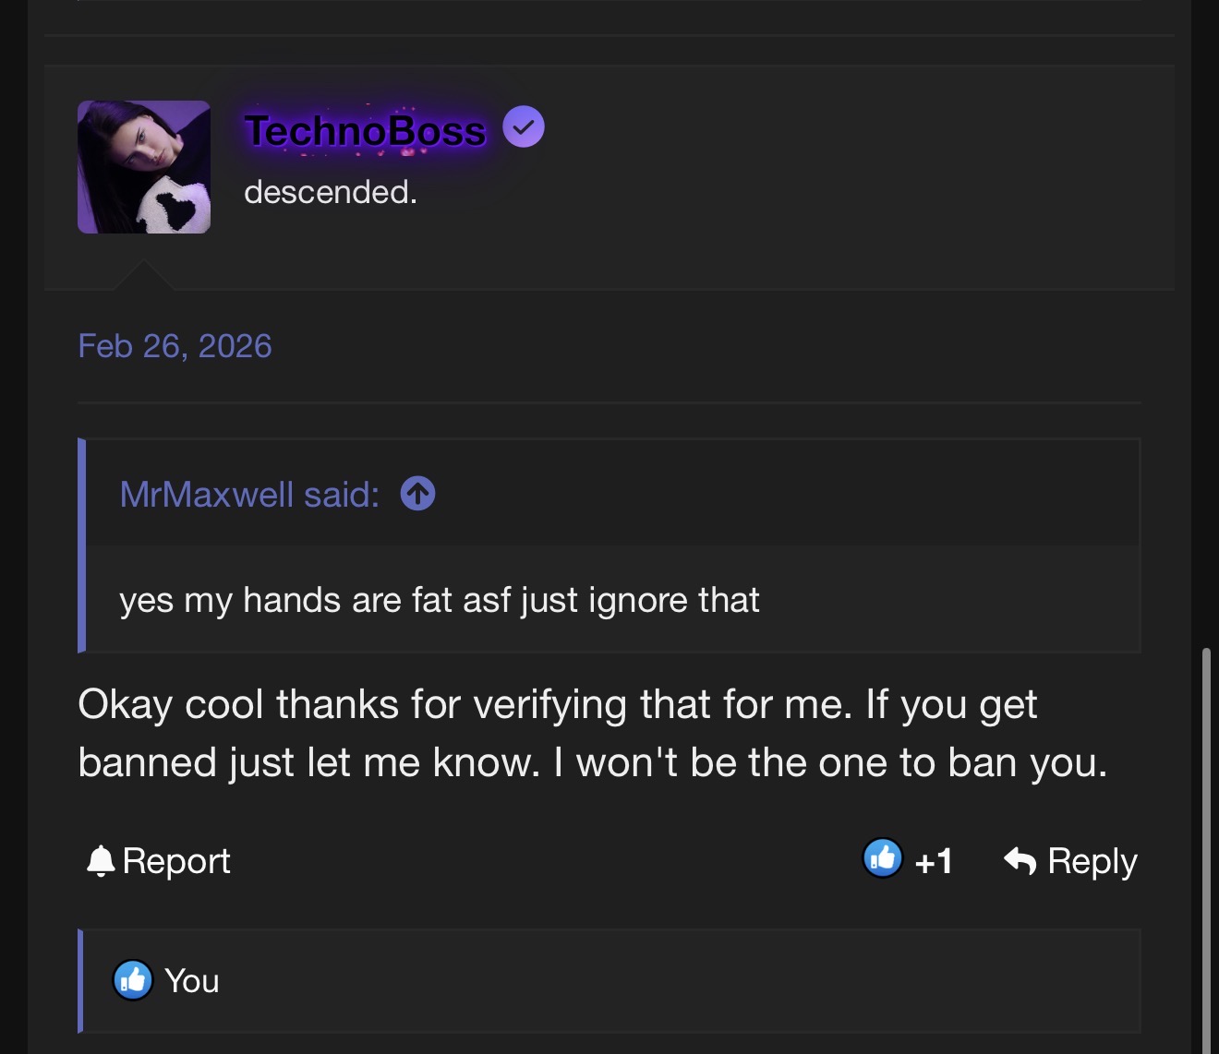Open the TechnoBoss username profile link
Screen dimensions: 1219x1054
pyautogui.click(x=365, y=131)
